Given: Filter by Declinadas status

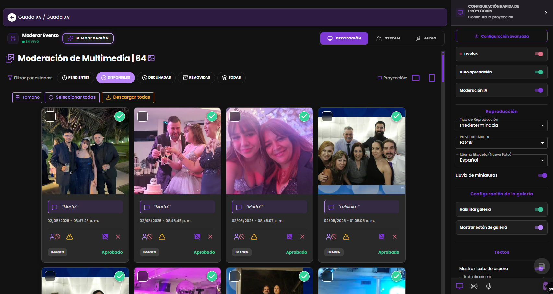Looking at the screenshot, I should click(156, 78).
